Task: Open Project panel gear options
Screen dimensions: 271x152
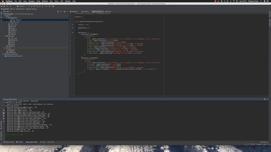Action: [64, 11]
